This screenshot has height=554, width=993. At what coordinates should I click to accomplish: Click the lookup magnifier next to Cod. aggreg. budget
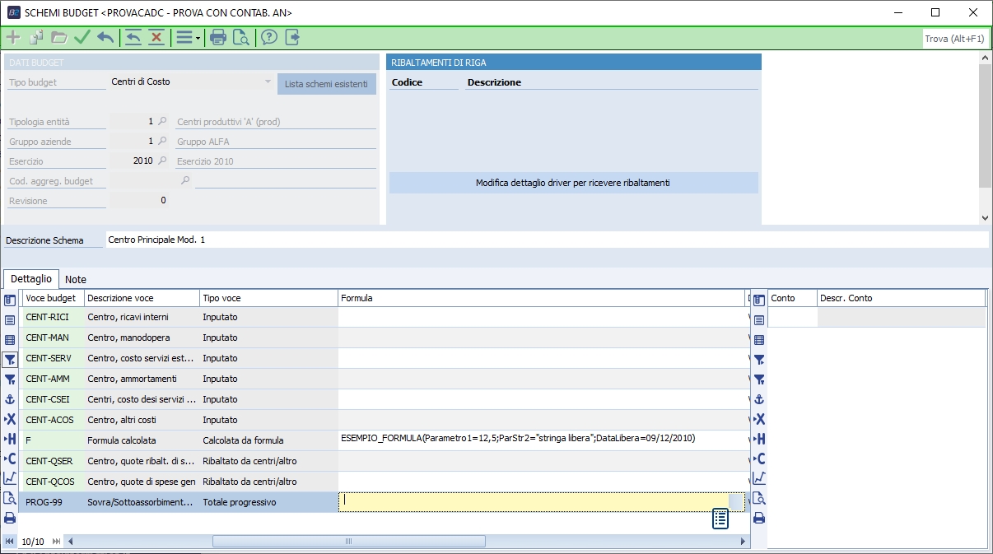[185, 180]
